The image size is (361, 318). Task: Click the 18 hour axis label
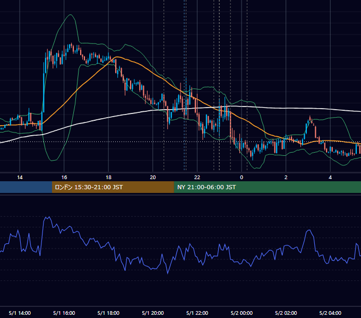(x=108, y=178)
